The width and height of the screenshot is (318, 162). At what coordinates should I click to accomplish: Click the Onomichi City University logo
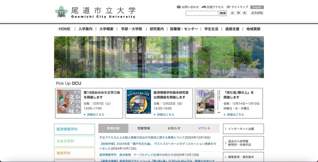pos(95,12)
